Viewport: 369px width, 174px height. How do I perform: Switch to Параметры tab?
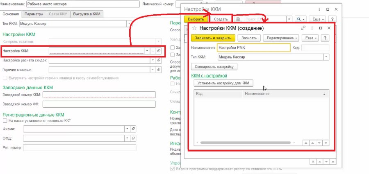pyautogui.click(x=34, y=14)
